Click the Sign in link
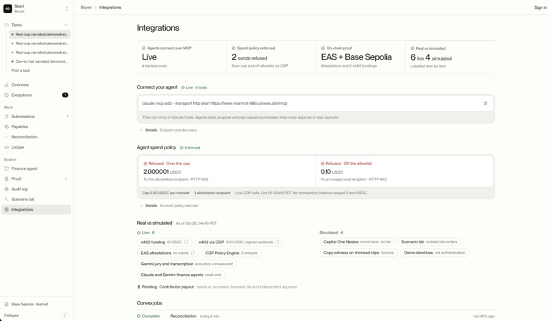 (540, 7)
